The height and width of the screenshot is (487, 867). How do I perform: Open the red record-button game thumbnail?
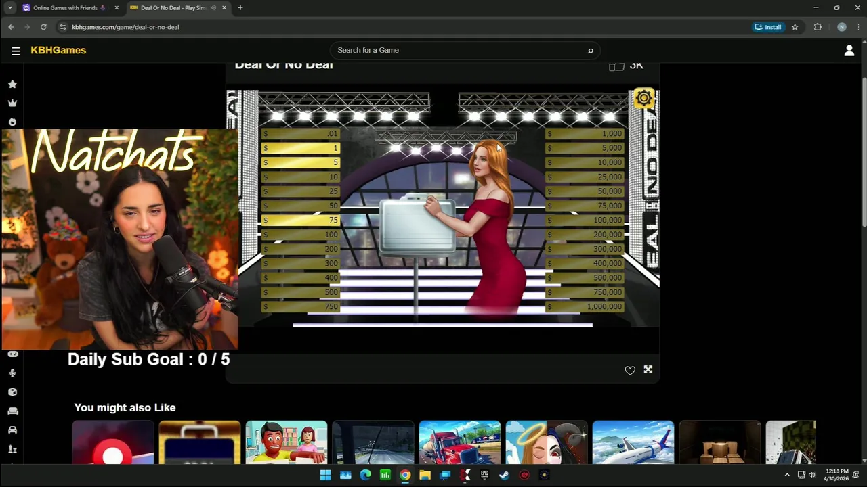coord(113,442)
